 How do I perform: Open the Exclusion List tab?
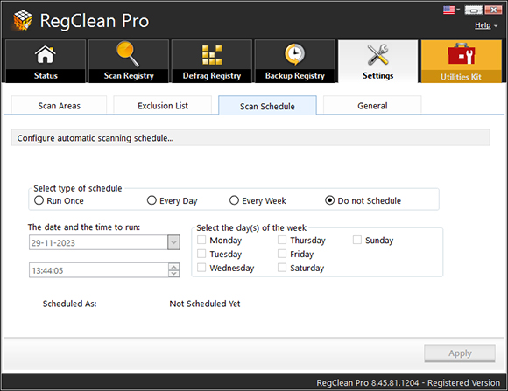point(163,106)
